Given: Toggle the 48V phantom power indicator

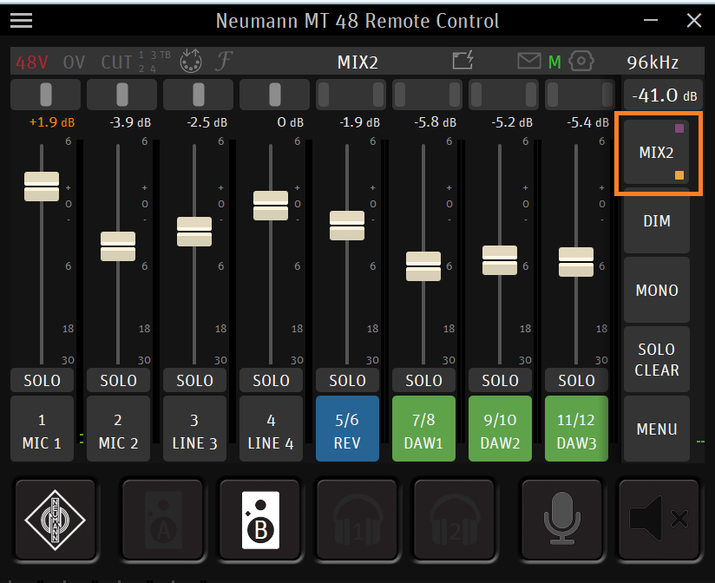Looking at the screenshot, I should [31, 62].
